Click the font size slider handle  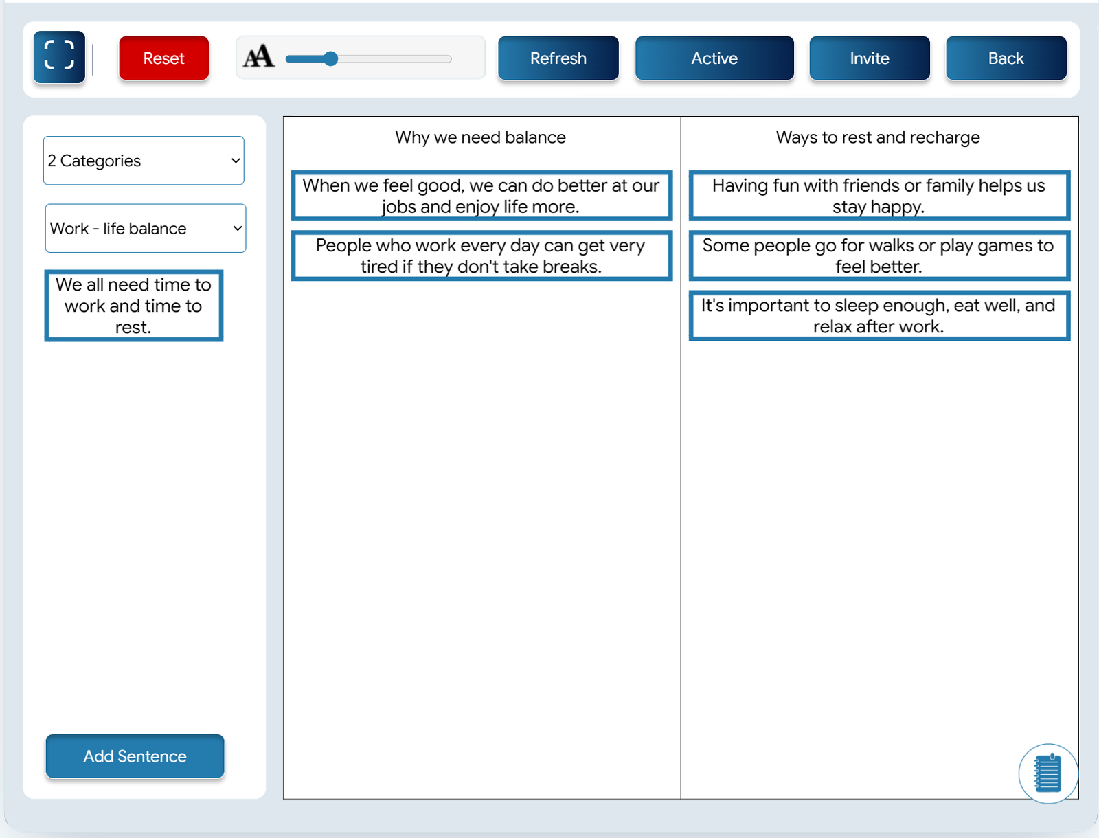[331, 59]
